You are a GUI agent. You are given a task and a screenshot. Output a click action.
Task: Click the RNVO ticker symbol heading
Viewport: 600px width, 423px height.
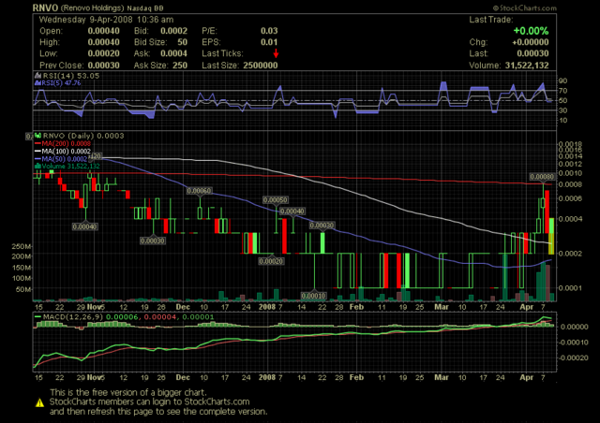tap(45, 7)
